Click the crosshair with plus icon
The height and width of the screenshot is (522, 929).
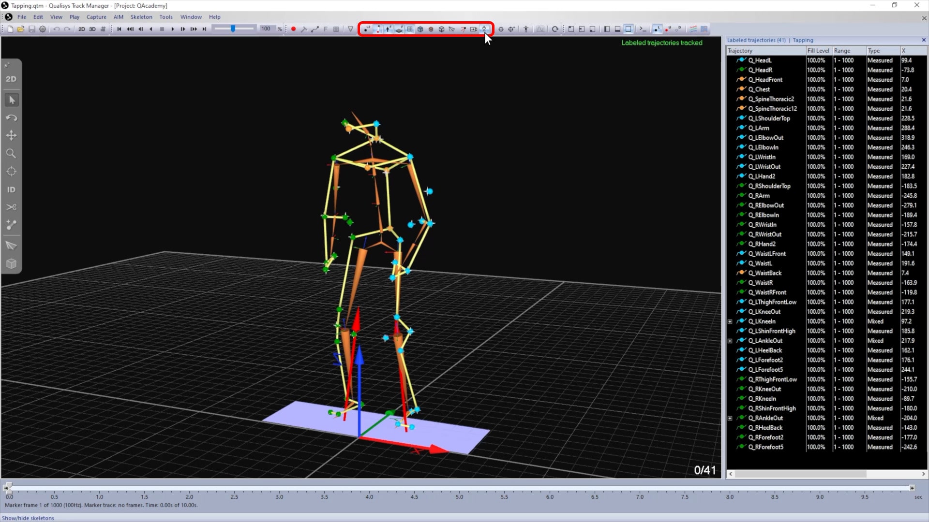point(511,29)
